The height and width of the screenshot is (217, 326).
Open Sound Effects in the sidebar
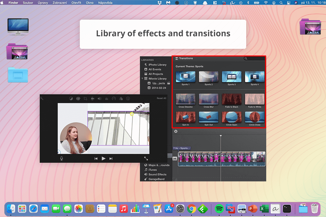pos(157,174)
